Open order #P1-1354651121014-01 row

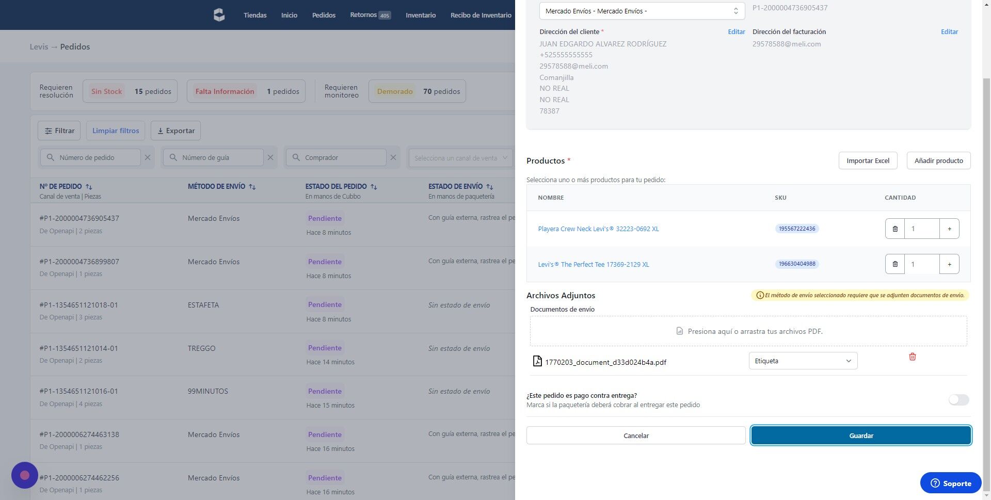273,354
